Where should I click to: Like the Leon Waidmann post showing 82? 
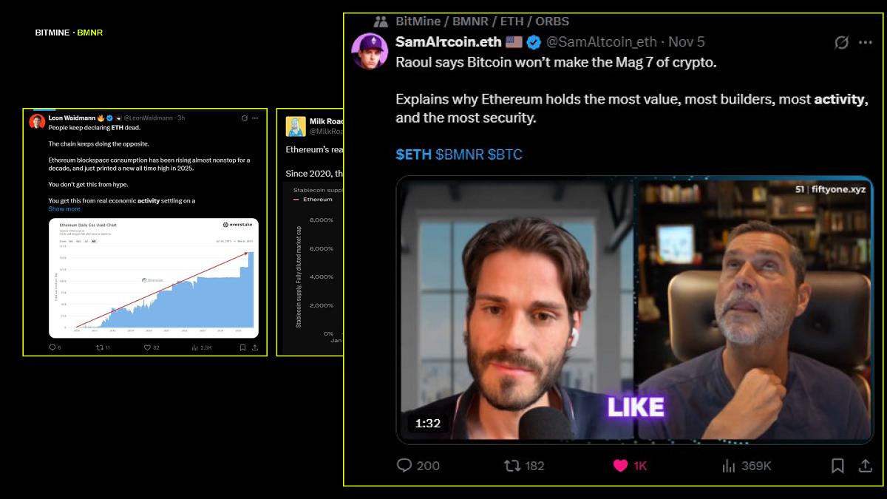click(x=147, y=347)
